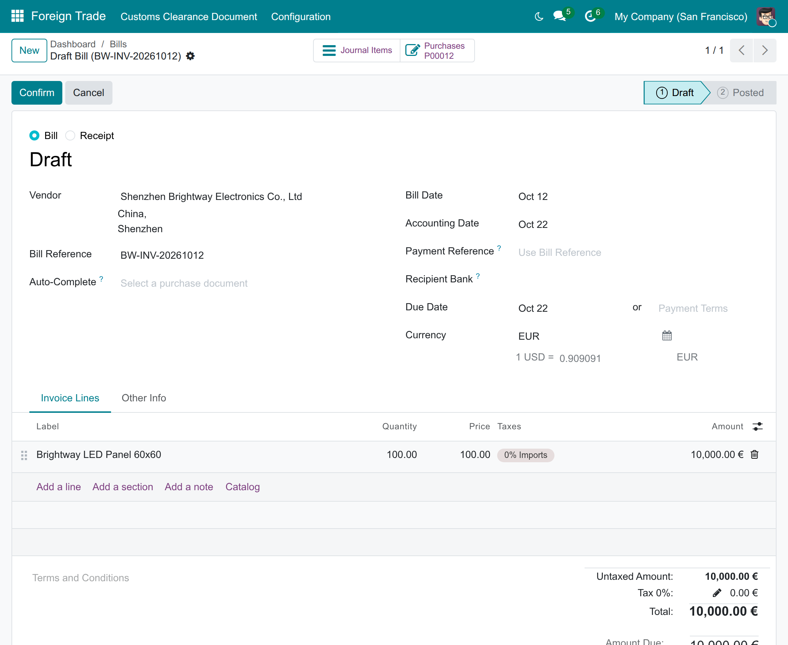Viewport: 788px width, 645px height.
Task: Open Journal Items smart button
Action: (357, 50)
